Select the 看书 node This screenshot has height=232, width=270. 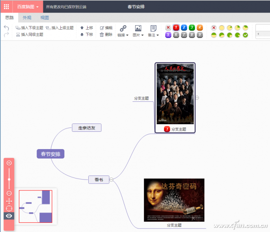pyautogui.click(x=99, y=180)
